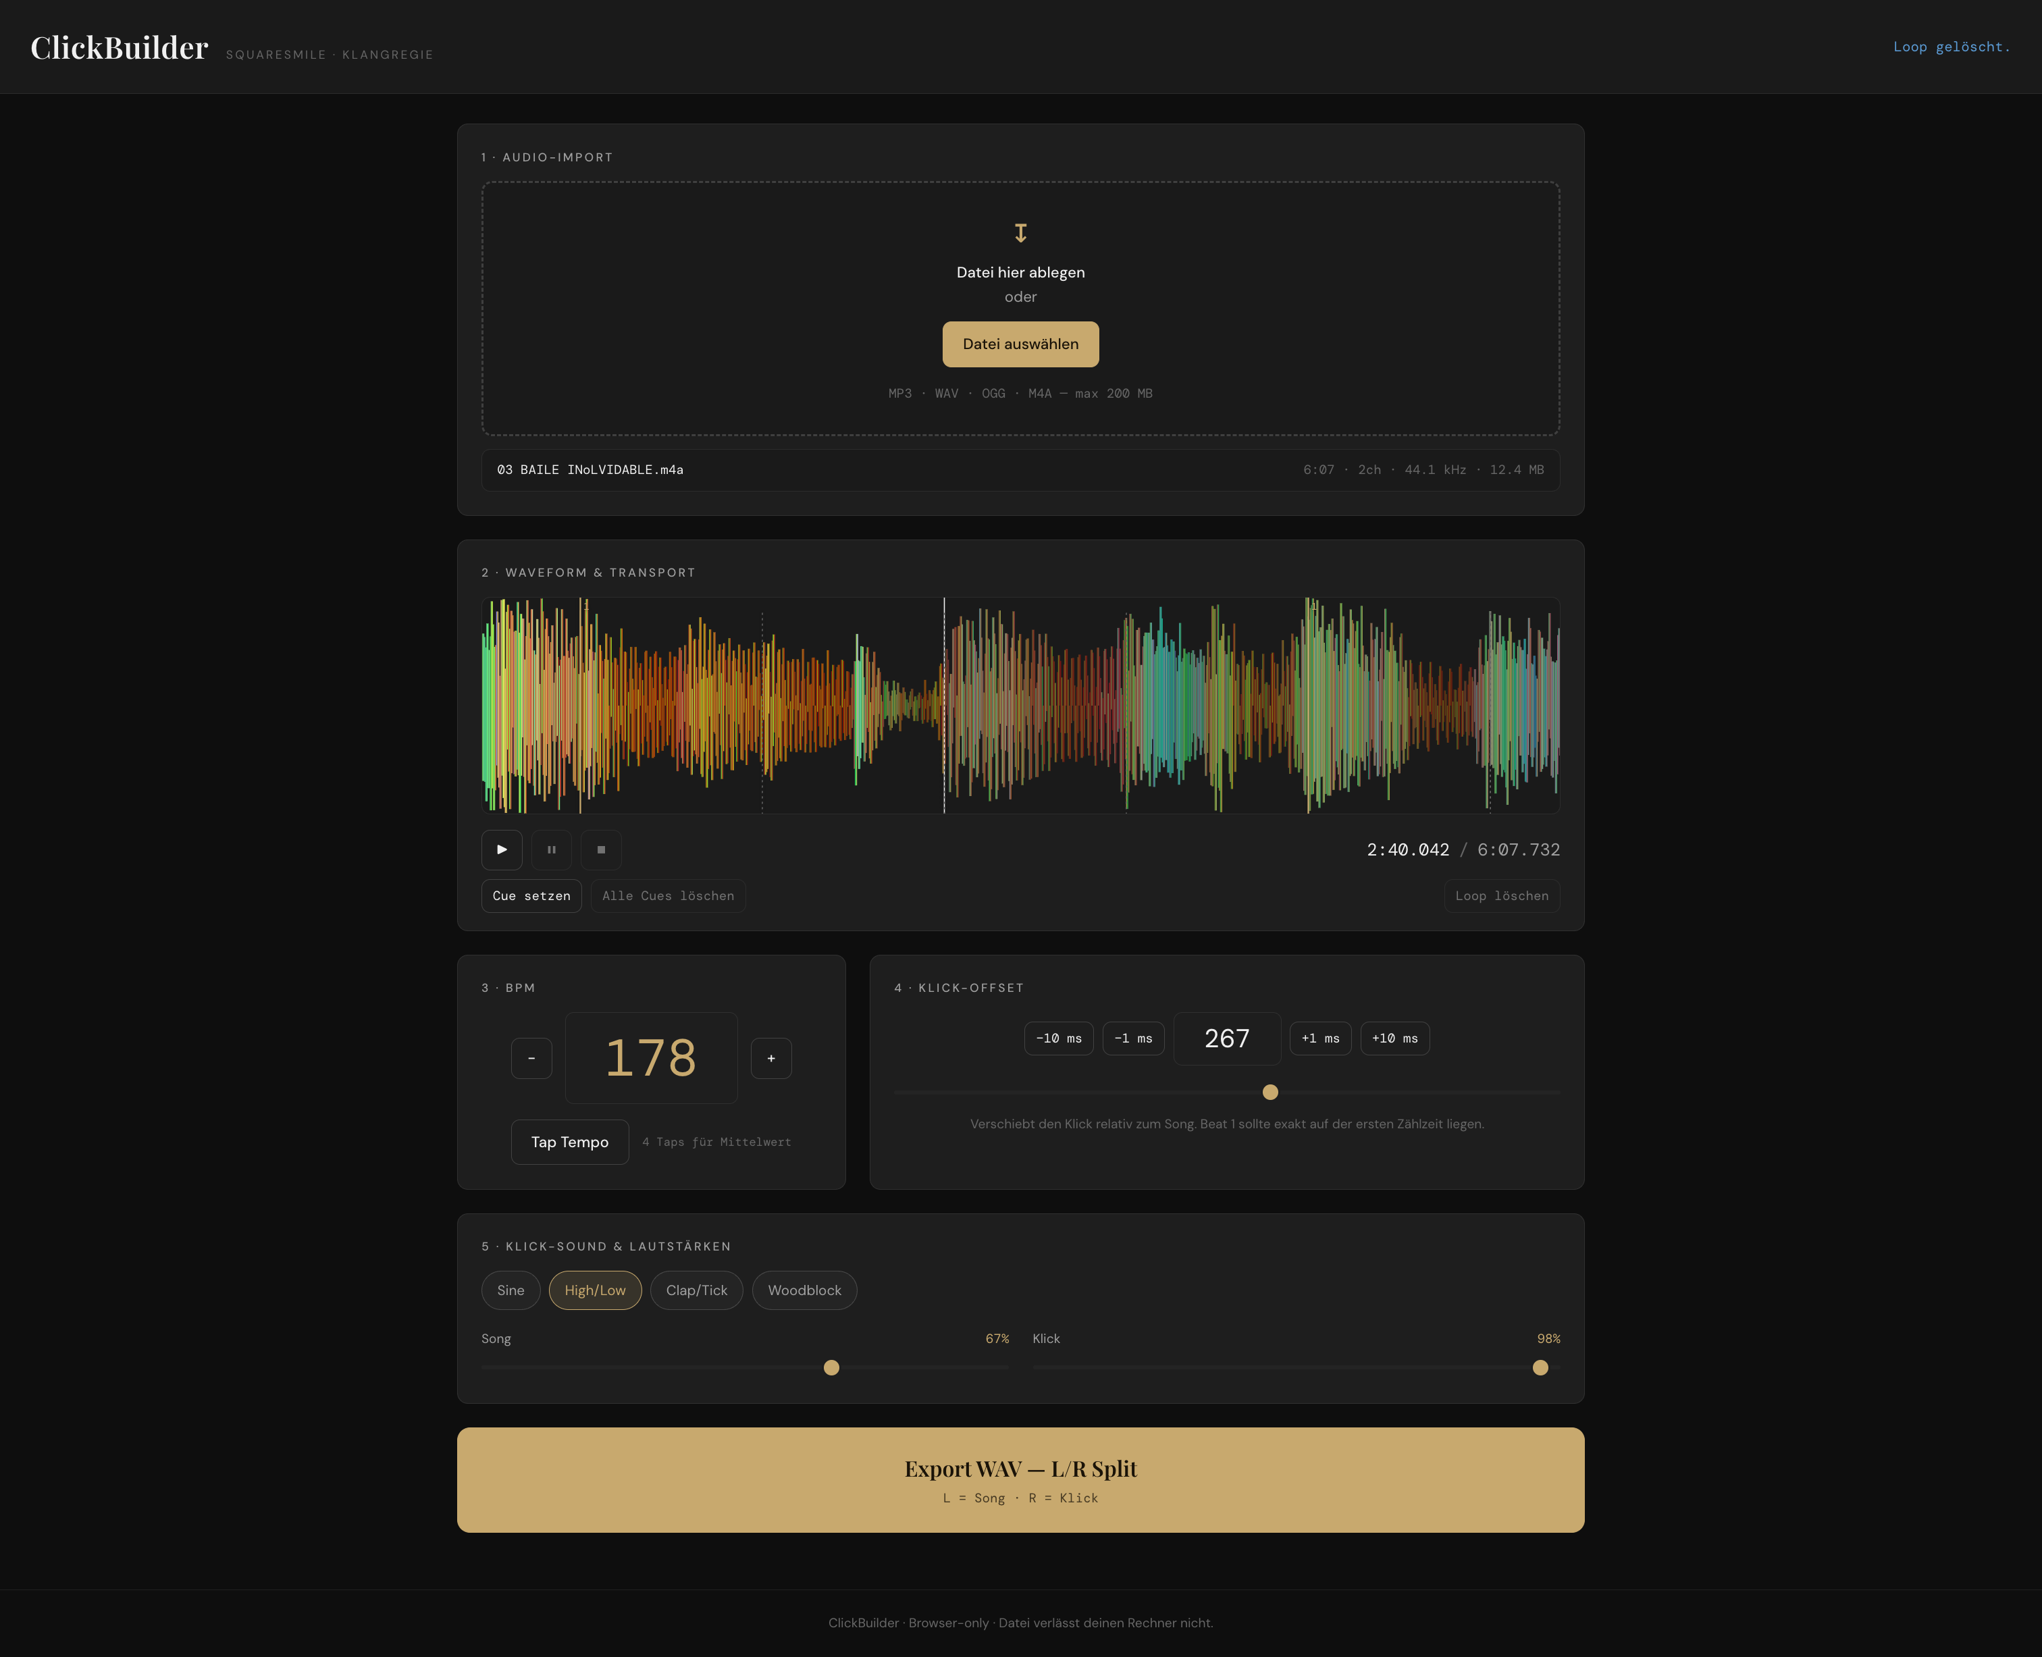Viewport: 2042px width, 1657px height.
Task: Stop the transport playback
Action: click(x=602, y=849)
